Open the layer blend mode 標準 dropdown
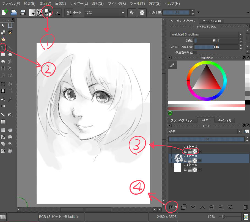This screenshot has height=222, width=250. click(x=205, y=131)
